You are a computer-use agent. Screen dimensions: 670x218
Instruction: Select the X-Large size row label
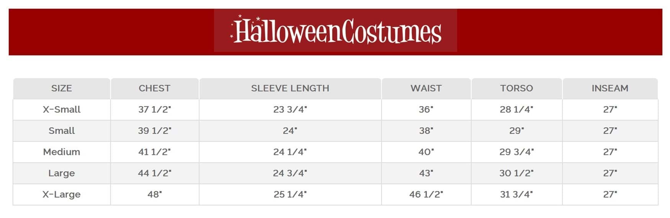[62, 194]
